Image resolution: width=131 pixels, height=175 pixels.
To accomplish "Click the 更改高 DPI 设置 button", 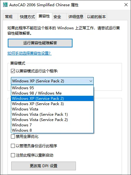I will (44, 166).
